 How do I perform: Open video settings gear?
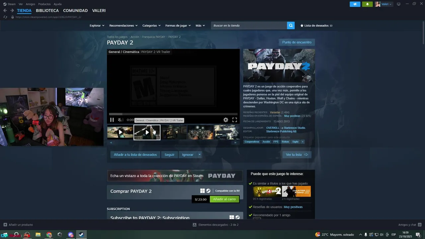point(226,120)
